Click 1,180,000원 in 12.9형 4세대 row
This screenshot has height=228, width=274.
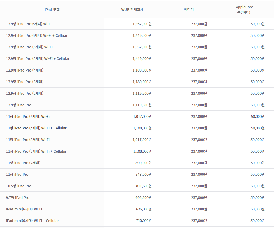(x=142, y=70)
